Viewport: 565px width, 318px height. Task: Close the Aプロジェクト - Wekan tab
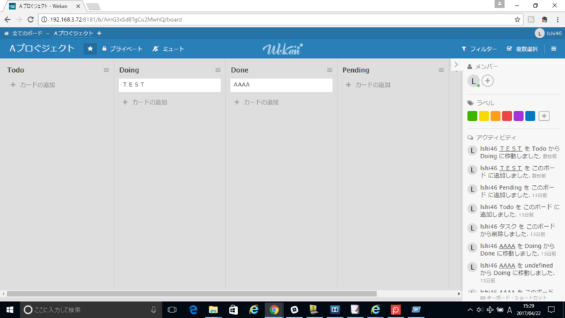[x=78, y=6]
